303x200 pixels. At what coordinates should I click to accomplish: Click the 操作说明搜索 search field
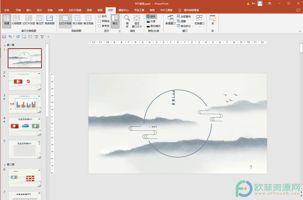(x=191, y=10)
